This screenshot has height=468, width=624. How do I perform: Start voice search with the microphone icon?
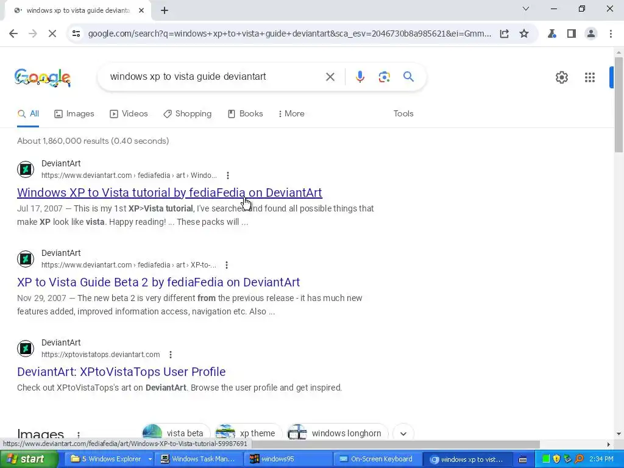(360, 77)
